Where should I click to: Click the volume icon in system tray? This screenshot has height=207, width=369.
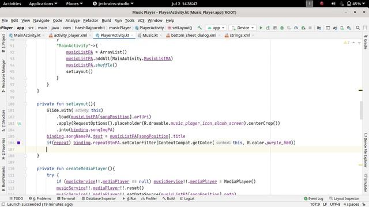(x=333, y=3)
